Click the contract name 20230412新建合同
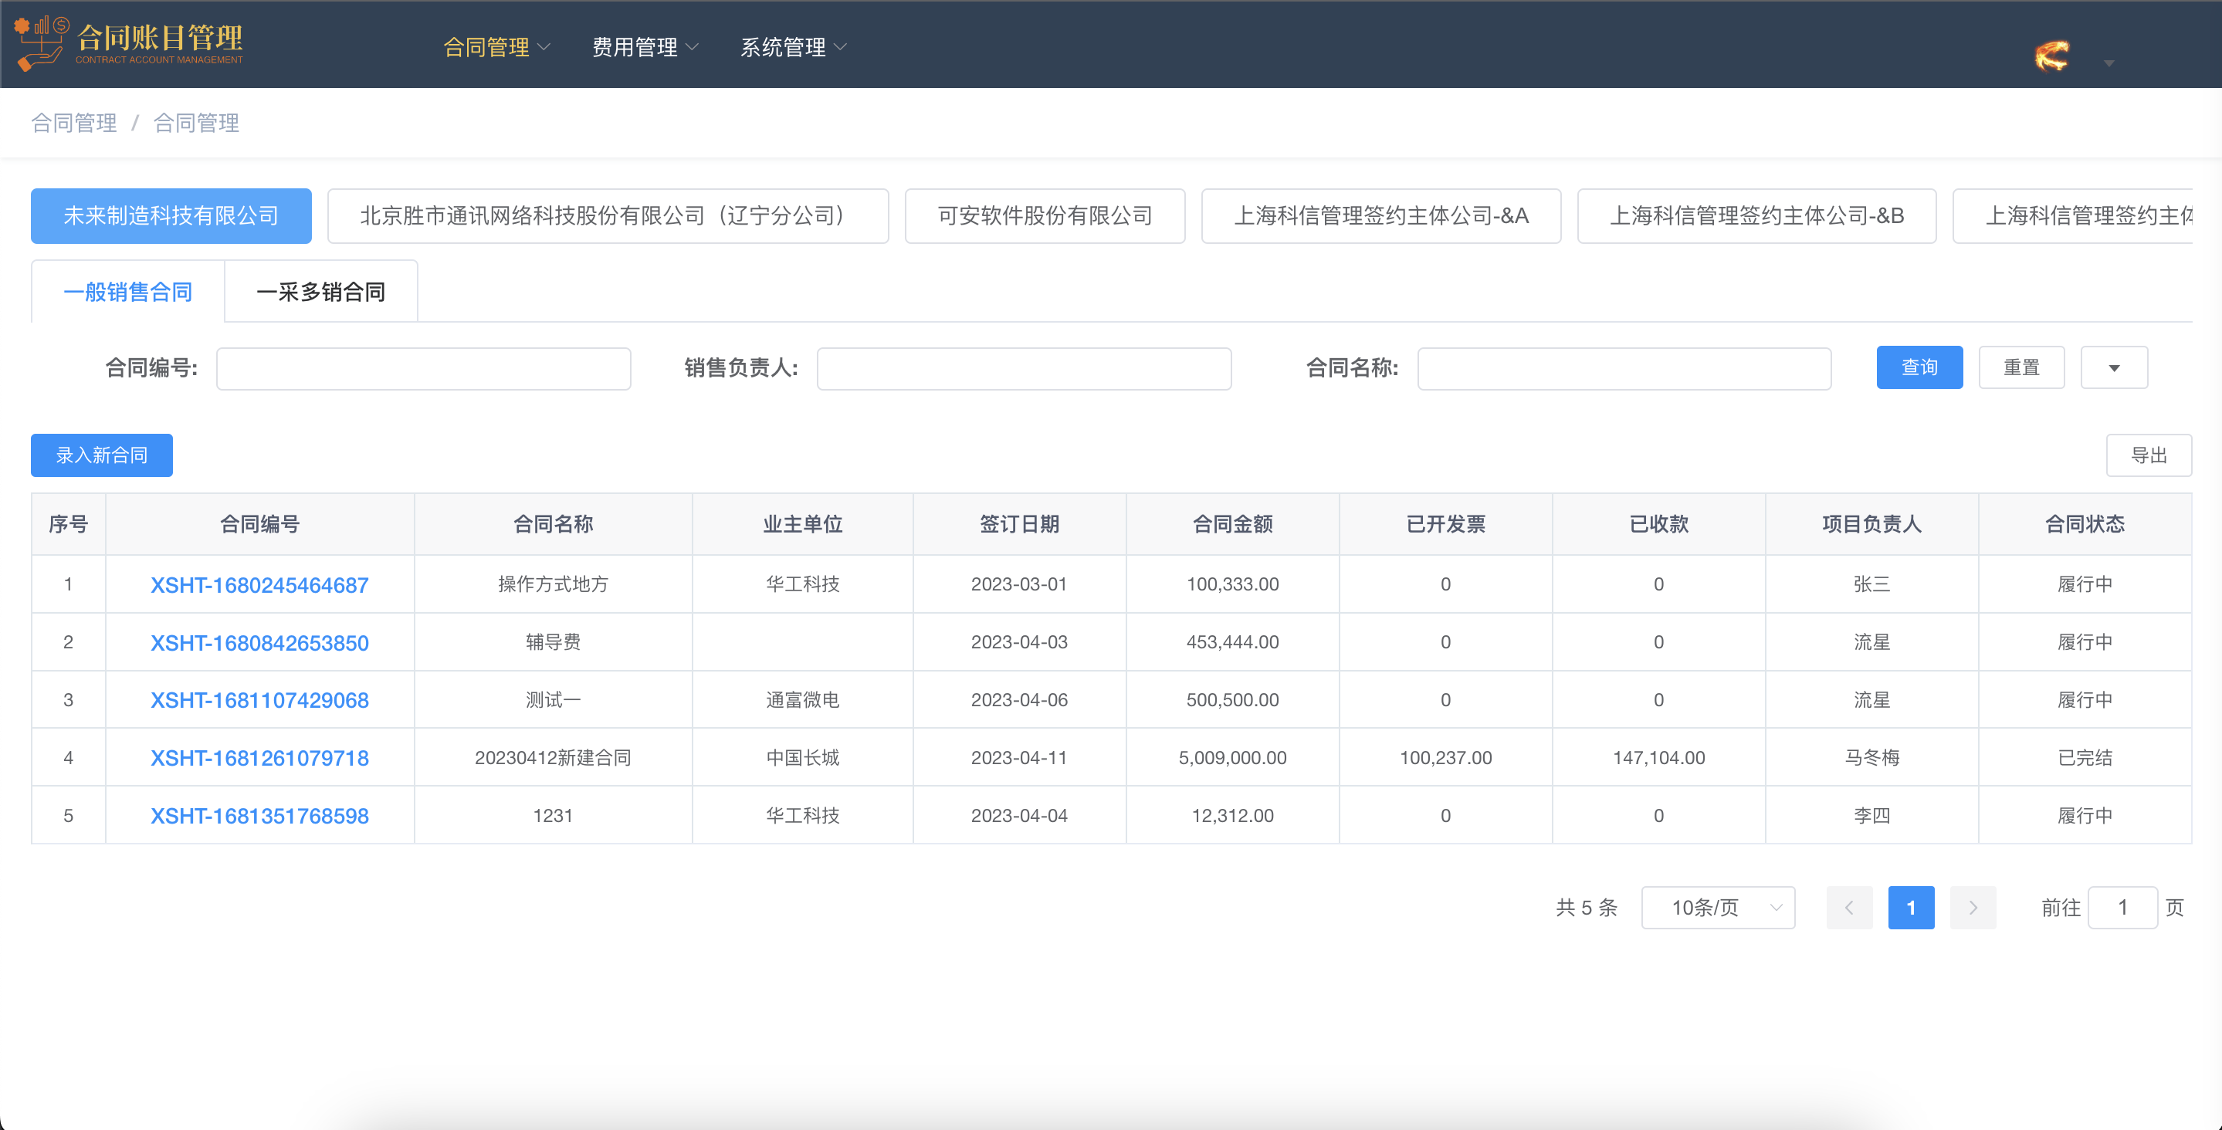Viewport: 2222px width, 1130px height. pos(553,757)
